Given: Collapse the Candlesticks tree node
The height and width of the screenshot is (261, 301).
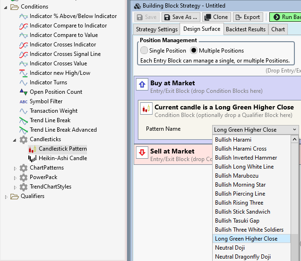Looking at the screenshot, I should [15, 139].
